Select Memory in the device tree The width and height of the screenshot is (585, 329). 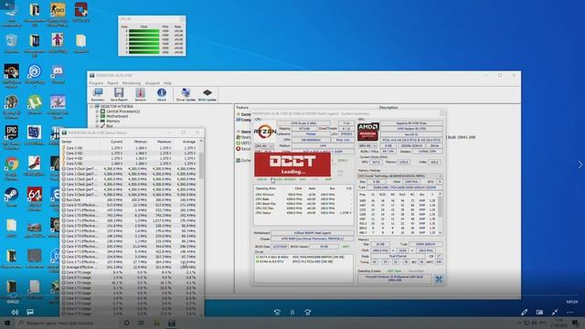point(113,122)
